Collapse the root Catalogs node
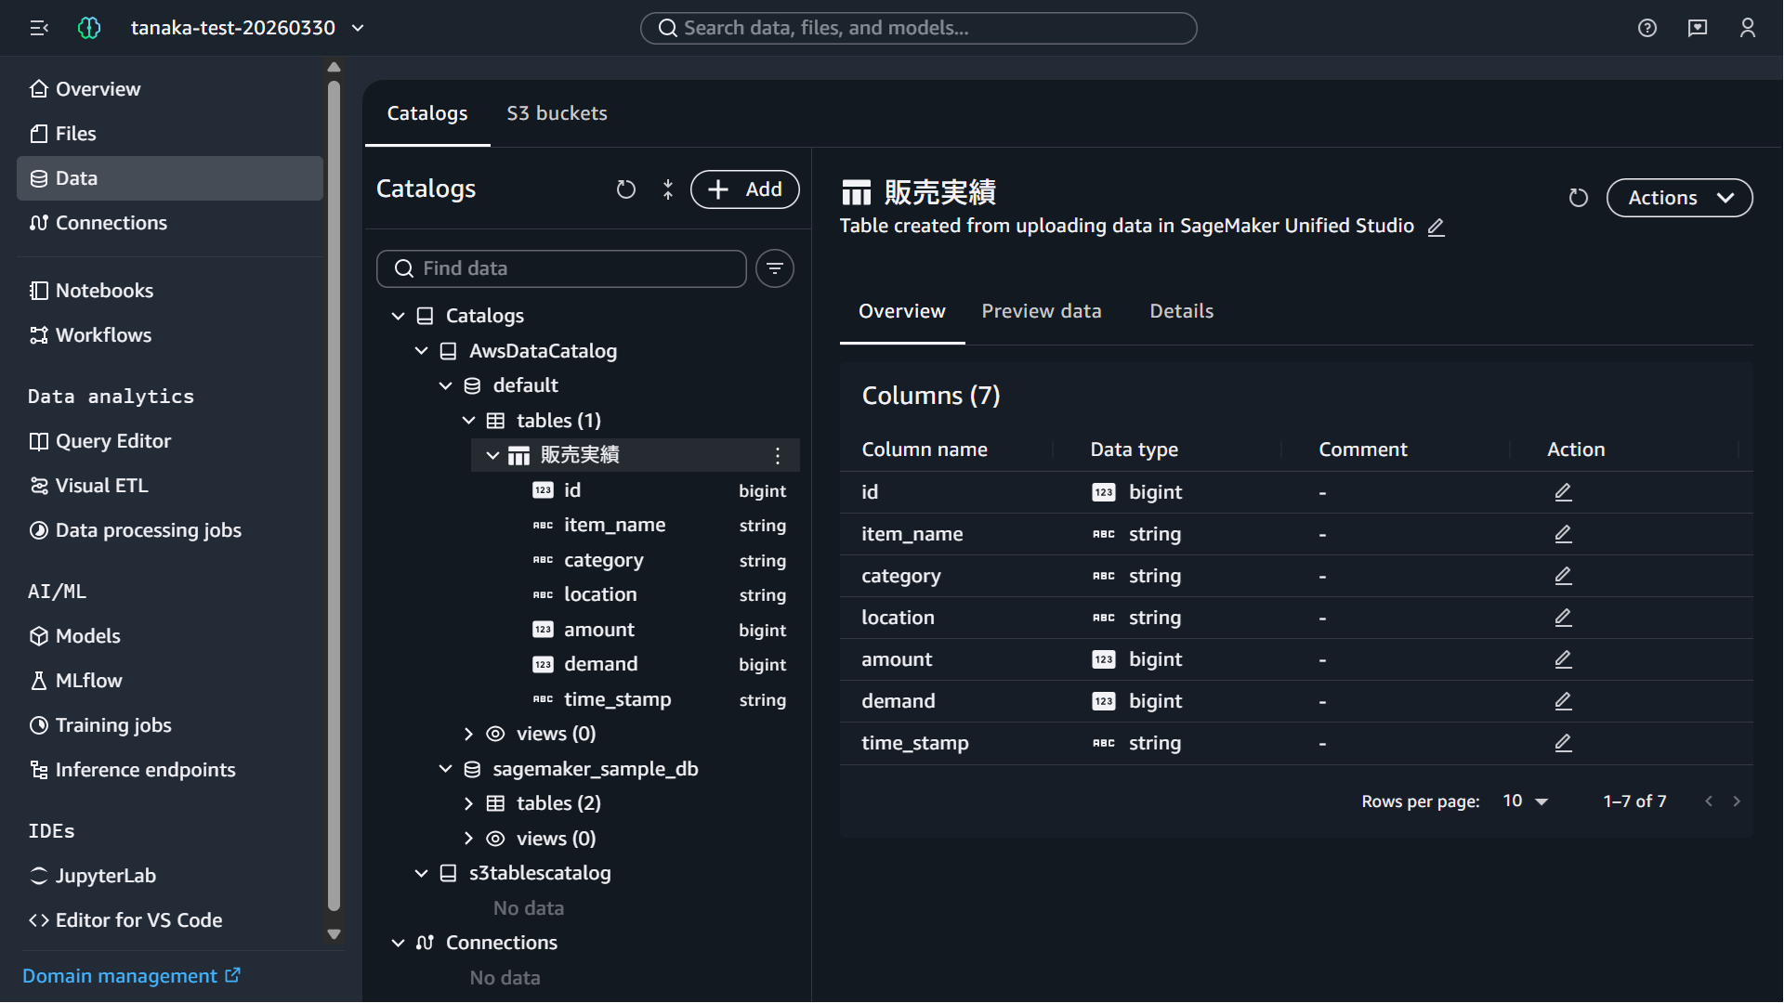 (398, 317)
